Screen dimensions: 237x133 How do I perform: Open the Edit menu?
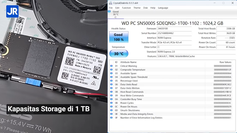[117, 8]
